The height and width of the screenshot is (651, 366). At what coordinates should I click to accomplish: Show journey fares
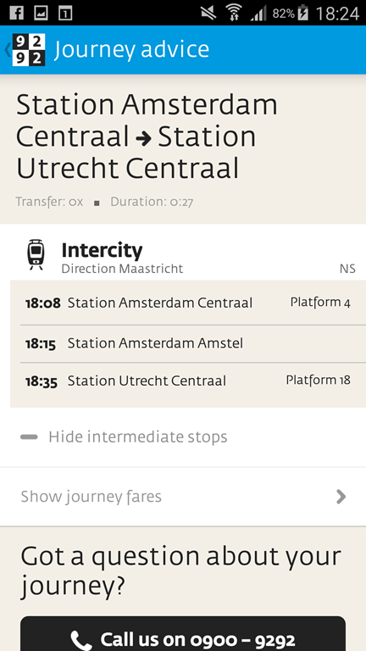(183, 497)
